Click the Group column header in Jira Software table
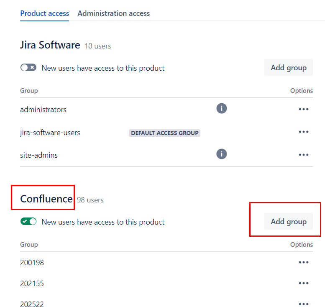Viewport: 325px width, 307px height. click(29, 91)
